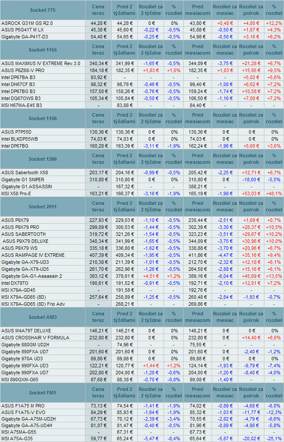Select Intel DX79TO product name

tap(15, 283)
